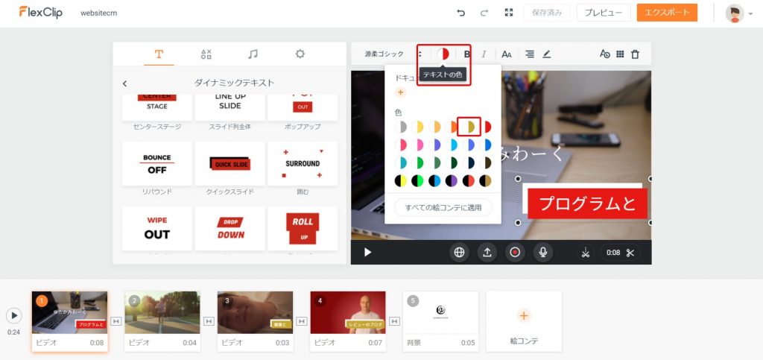Click the microphone voice-over icon
Screen dimensions: 763x360
click(542, 252)
